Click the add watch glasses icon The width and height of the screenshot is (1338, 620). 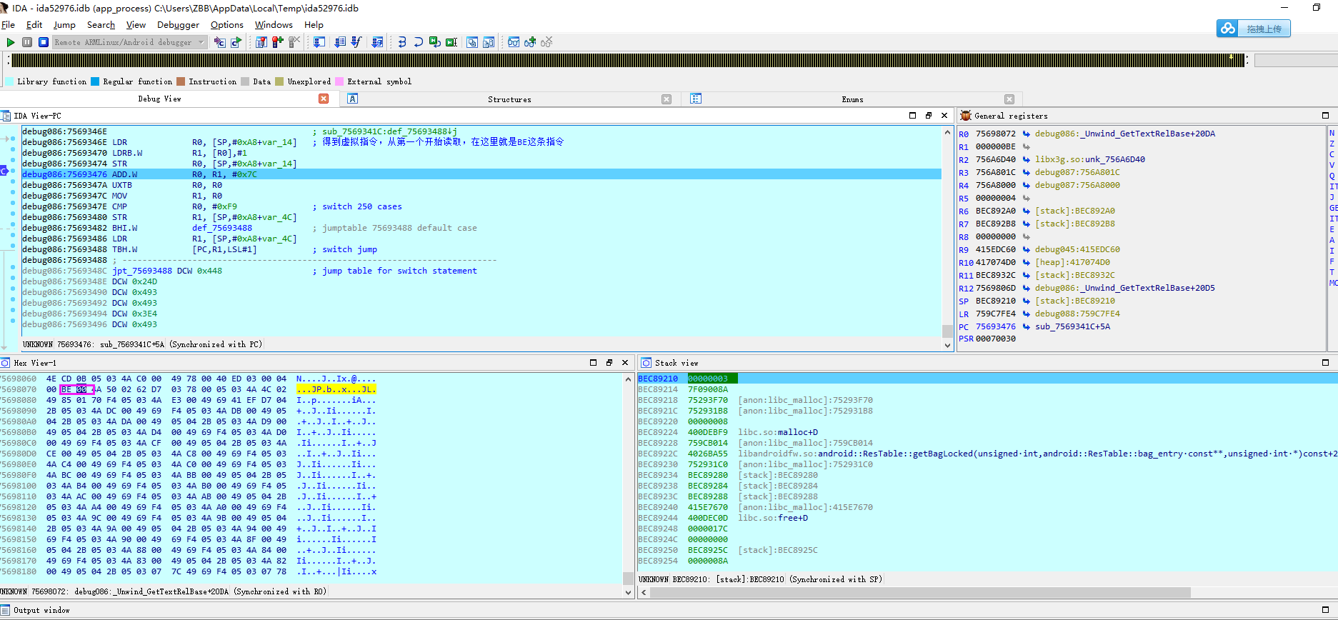tap(530, 42)
